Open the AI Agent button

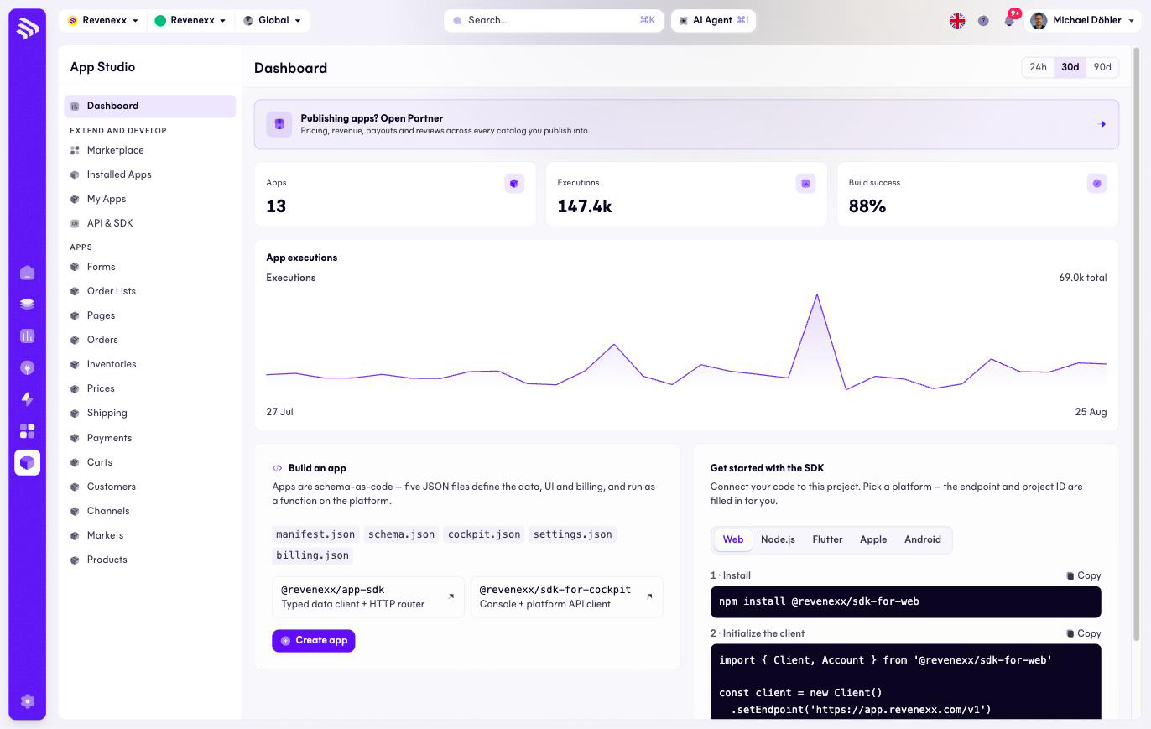[x=713, y=20]
